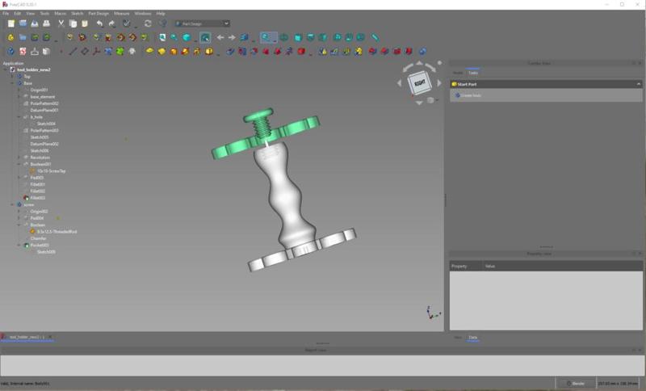The image size is (646, 391).
Task: Click the Paste clipboard icon
Action: (x=85, y=23)
